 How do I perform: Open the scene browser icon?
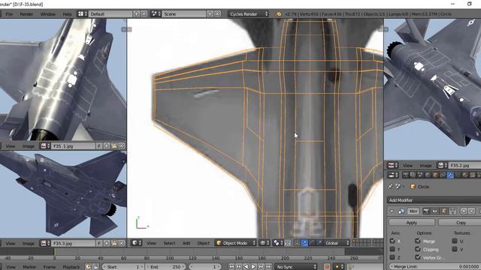tap(156, 13)
